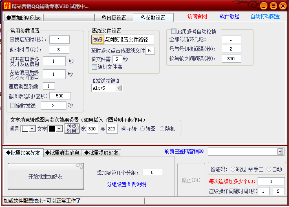Click the black 文字 color swatch
Screen dimensions: 289x207
point(52,129)
